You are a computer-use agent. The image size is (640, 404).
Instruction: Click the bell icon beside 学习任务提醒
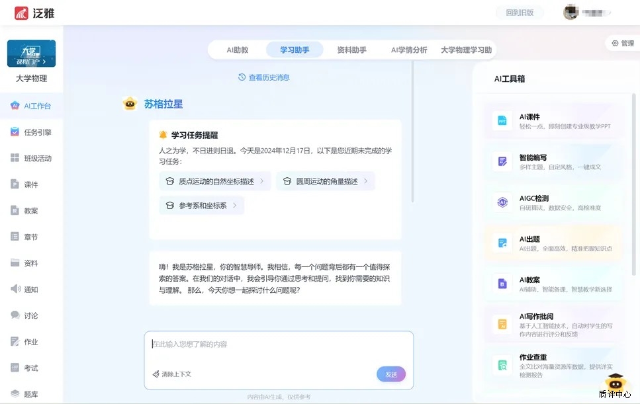(163, 135)
